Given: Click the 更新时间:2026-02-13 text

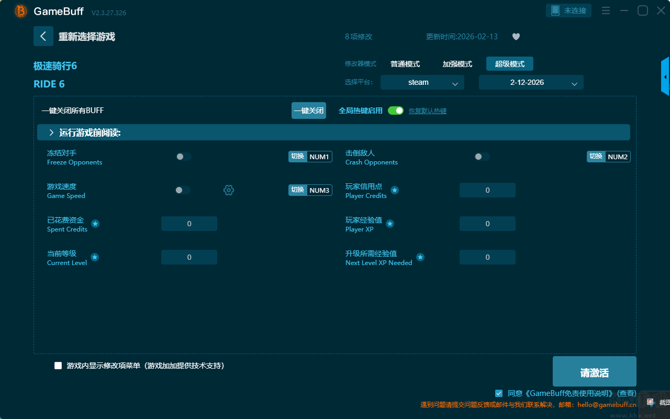Looking at the screenshot, I should (462, 37).
